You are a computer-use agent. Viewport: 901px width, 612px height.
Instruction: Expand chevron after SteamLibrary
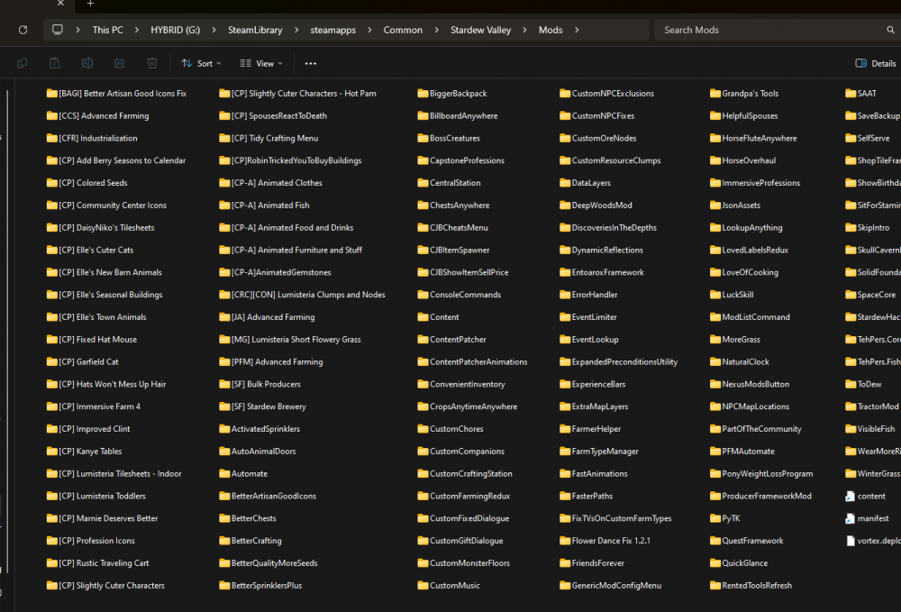[296, 30]
